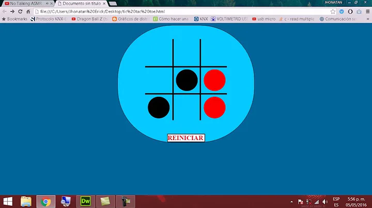The height and width of the screenshot is (208, 372).
Task: Open the KNX bookmark
Action: coord(201,19)
